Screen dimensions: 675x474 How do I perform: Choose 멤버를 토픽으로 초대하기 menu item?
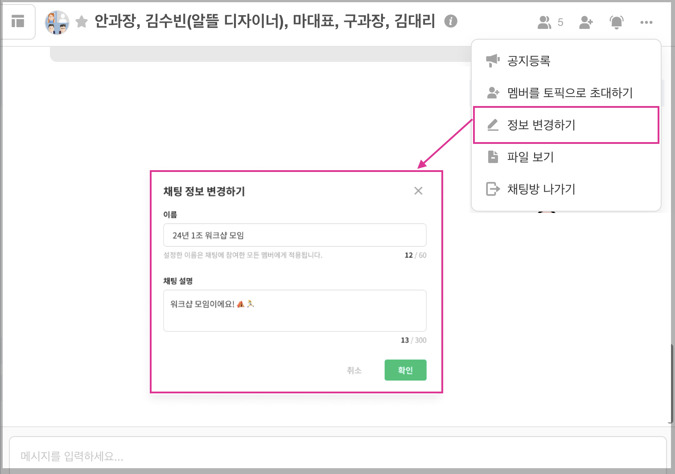tap(570, 93)
